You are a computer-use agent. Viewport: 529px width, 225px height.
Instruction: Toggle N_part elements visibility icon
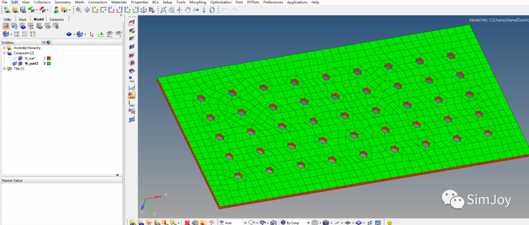tap(20, 58)
